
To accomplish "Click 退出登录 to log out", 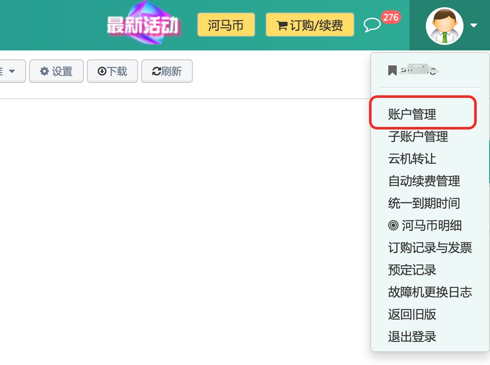I will click(412, 336).
